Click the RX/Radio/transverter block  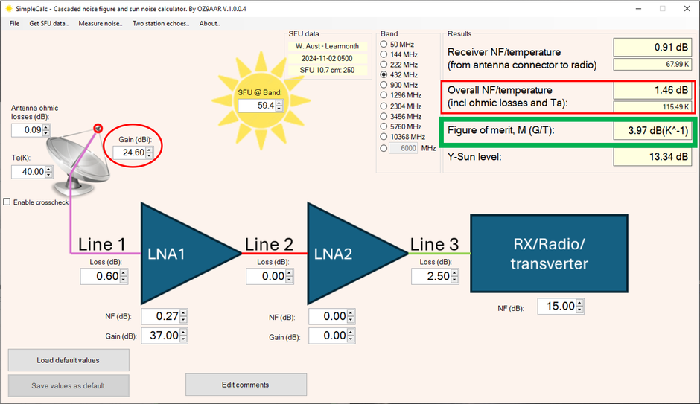(549, 253)
